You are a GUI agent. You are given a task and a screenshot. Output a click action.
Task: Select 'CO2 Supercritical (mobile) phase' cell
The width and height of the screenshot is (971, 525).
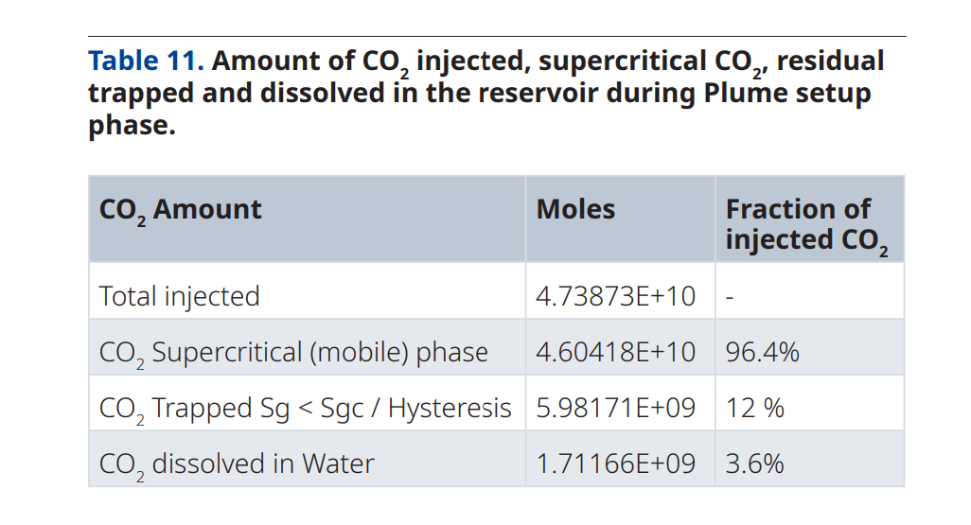pos(293,353)
